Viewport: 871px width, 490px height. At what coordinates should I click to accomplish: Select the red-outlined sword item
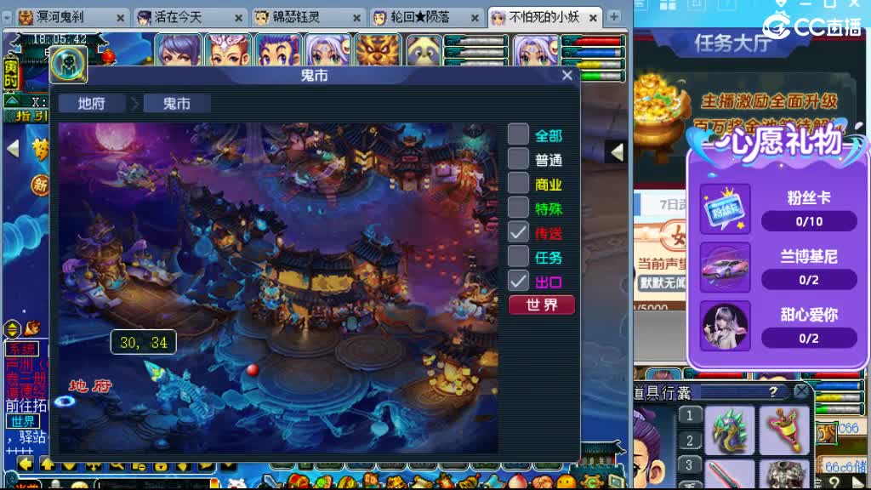tap(730, 475)
